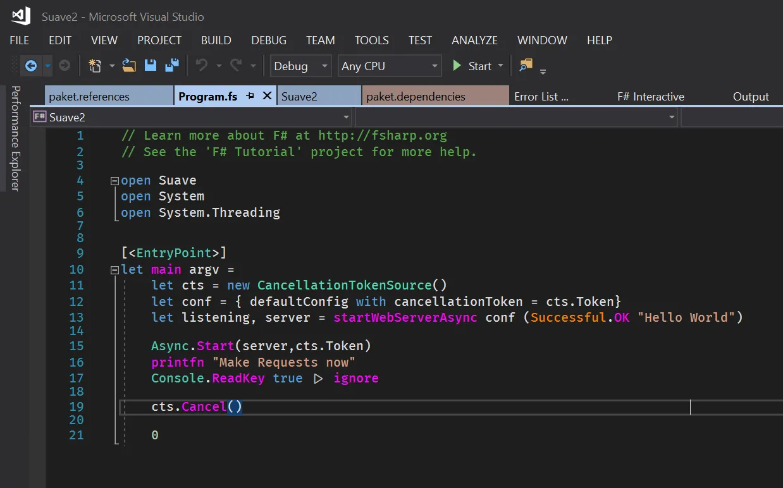Click the Open File folder icon
This screenshot has width=783, height=488.
[129, 66]
